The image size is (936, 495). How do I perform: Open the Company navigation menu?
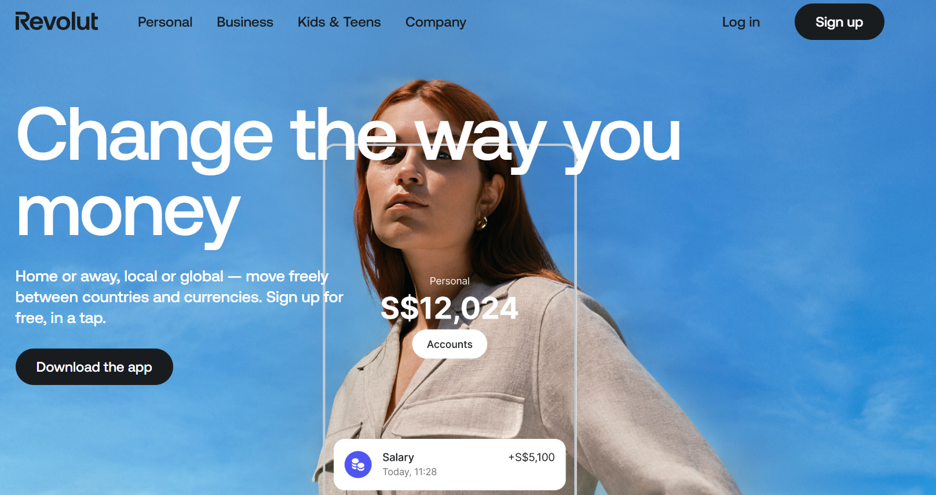[x=436, y=22]
